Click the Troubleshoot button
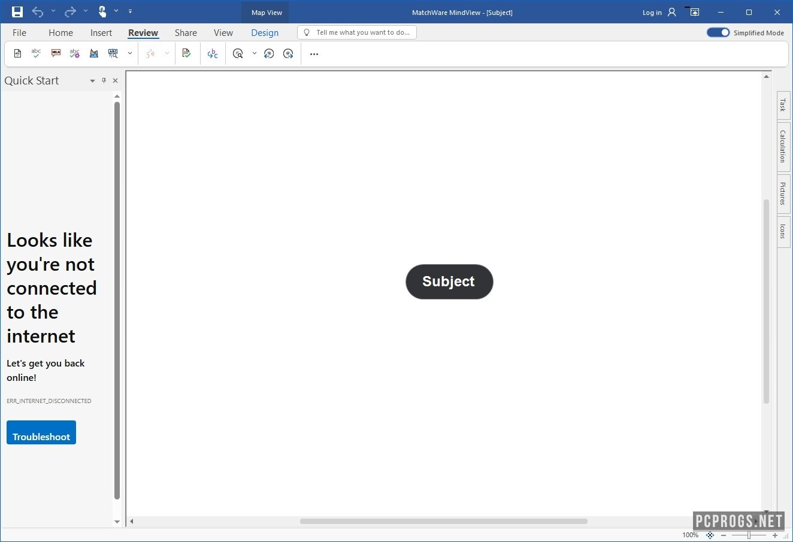The width and height of the screenshot is (793, 542). [x=41, y=432]
